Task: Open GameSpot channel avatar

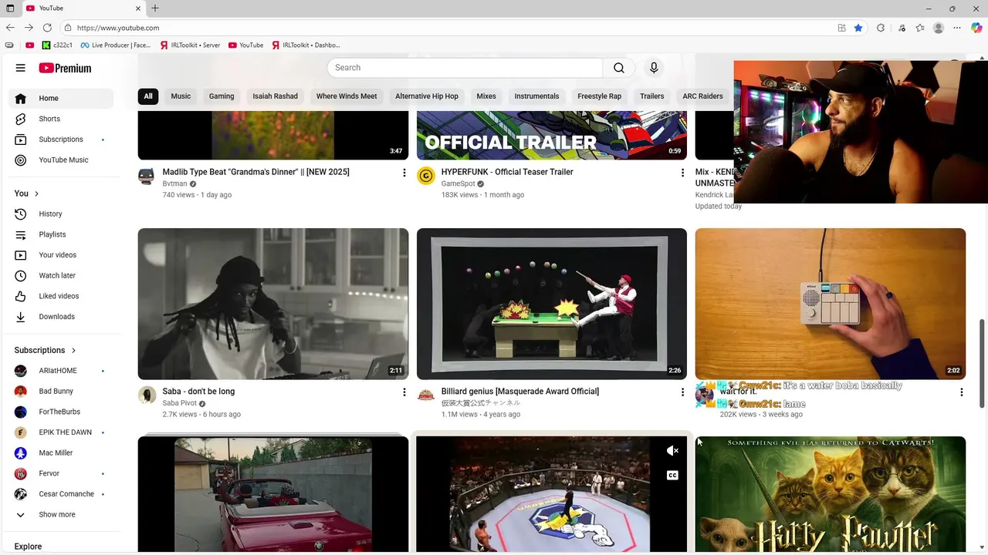Action: 426,176
